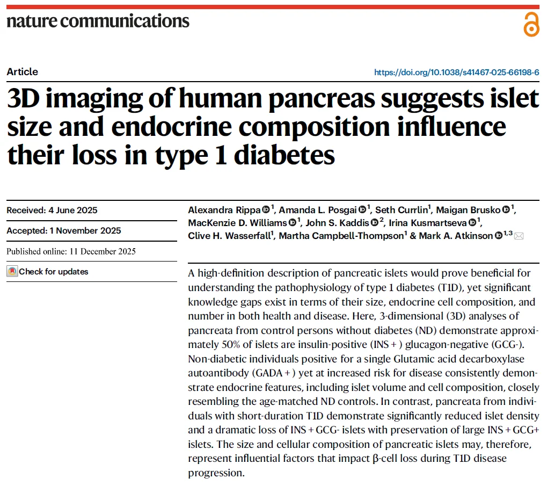
Task: Click the orange open access lock icon
Action: [x=531, y=24]
